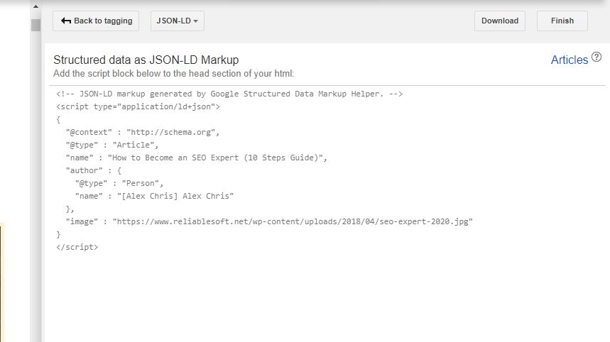Click the "author" line in the code
The image size is (610, 342).
pos(93,170)
